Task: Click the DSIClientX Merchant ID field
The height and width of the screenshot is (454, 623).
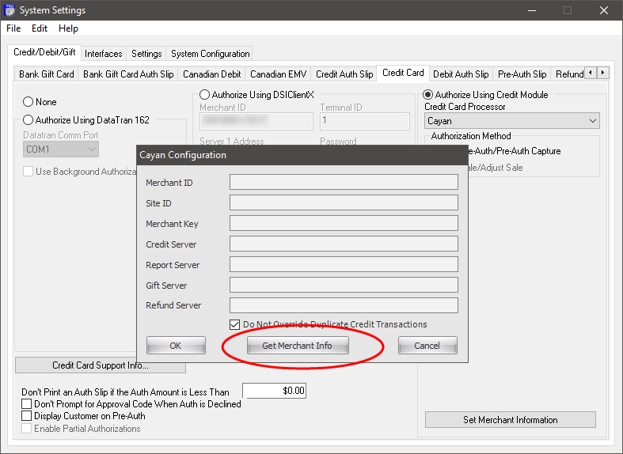Action: coord(256,121)
